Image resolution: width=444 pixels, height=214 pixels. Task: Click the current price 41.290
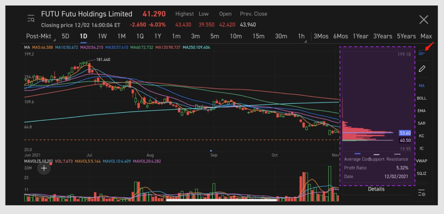click(x=154, y=14)
